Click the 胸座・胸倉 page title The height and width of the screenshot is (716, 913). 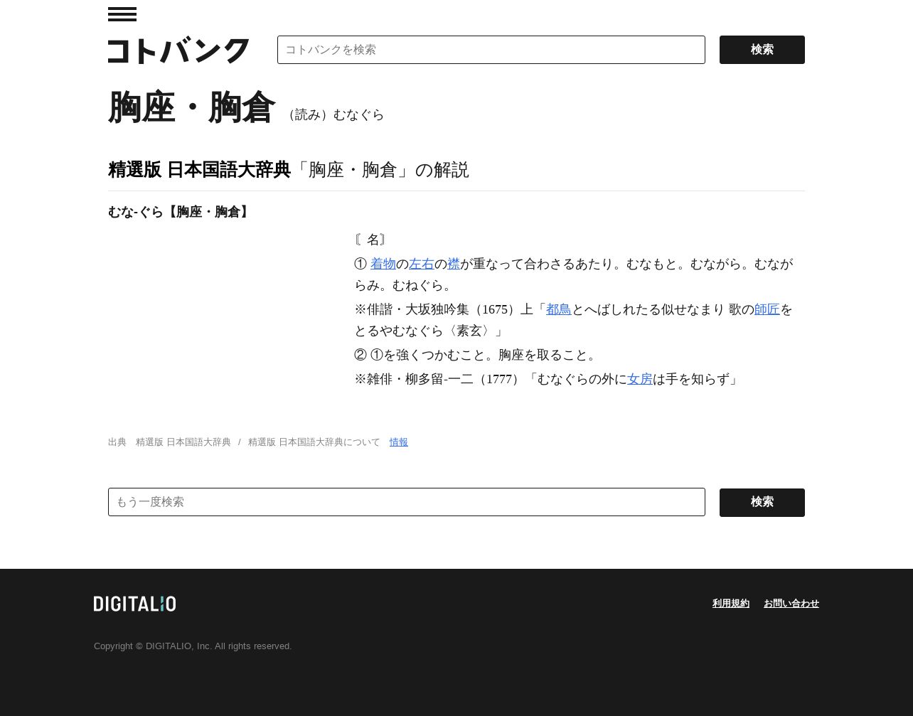tap(191, 107)
